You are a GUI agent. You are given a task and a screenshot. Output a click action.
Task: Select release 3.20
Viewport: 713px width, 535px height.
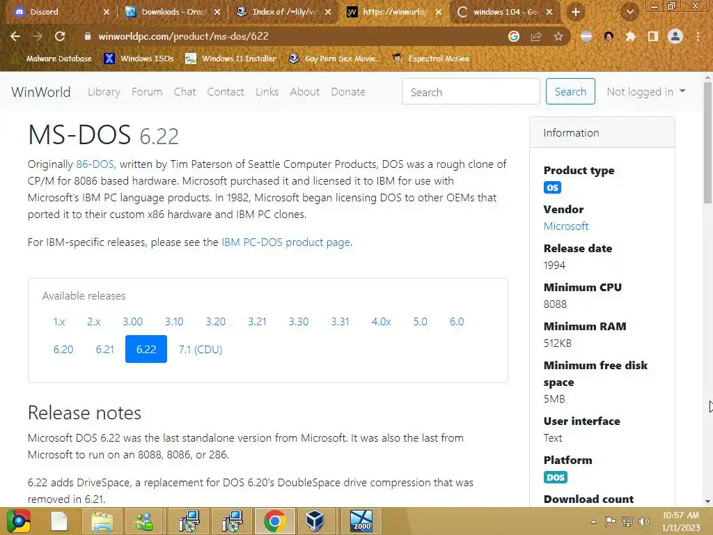(216, 322)
